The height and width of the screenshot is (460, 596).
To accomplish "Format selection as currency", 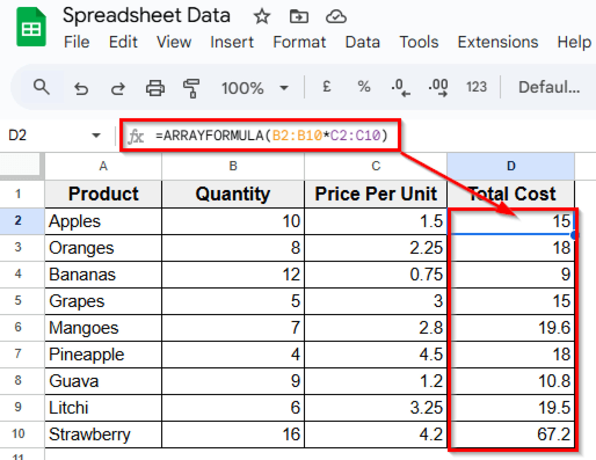I will point(327,87).
